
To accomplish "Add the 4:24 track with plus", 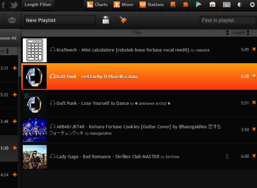I will coord(15,175).
